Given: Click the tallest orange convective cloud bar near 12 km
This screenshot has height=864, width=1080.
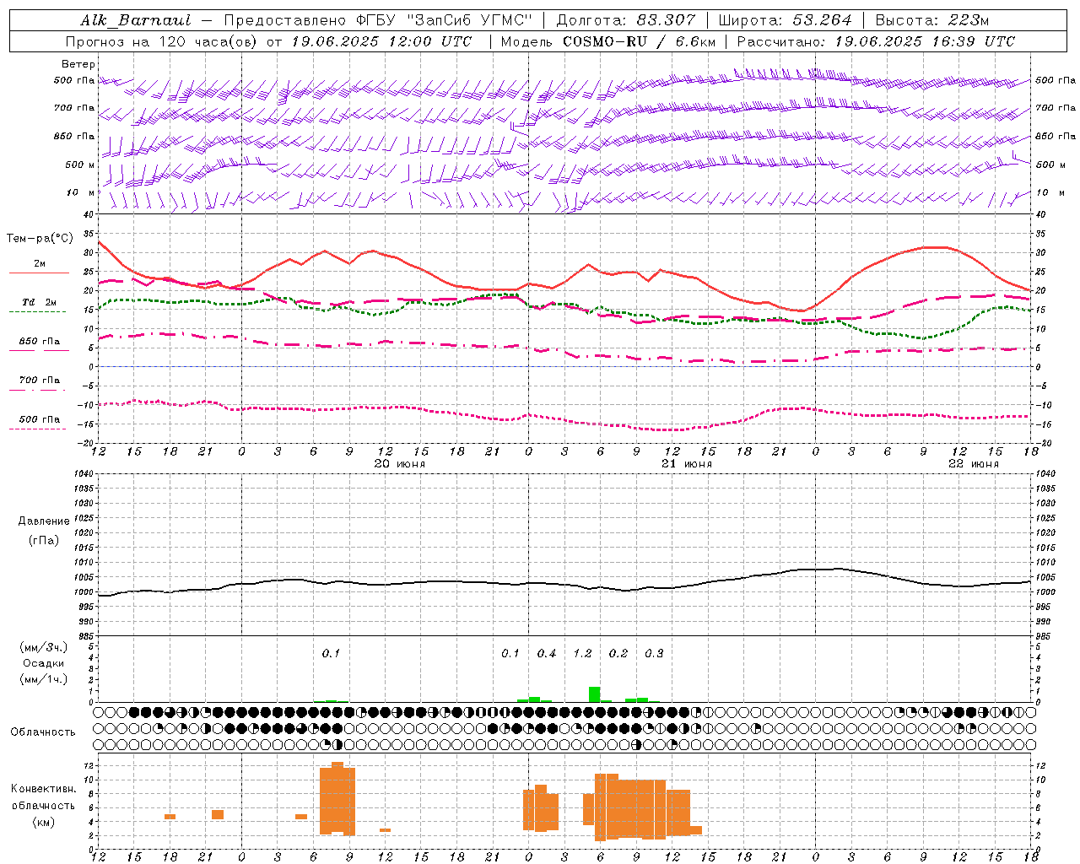Looking at the screenshot, I should tap(337, 798).
